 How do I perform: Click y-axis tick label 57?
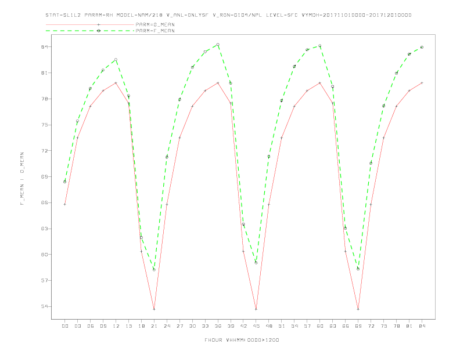click(45, 280)
